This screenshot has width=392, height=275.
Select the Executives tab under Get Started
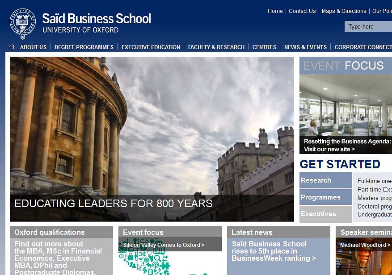326,214
